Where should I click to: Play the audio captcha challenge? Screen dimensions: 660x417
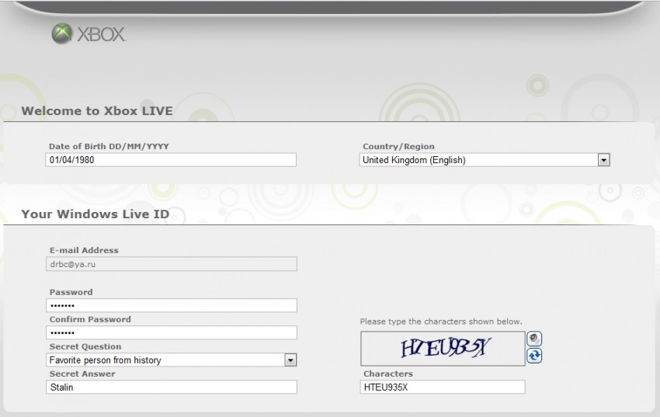click(534, 339)
